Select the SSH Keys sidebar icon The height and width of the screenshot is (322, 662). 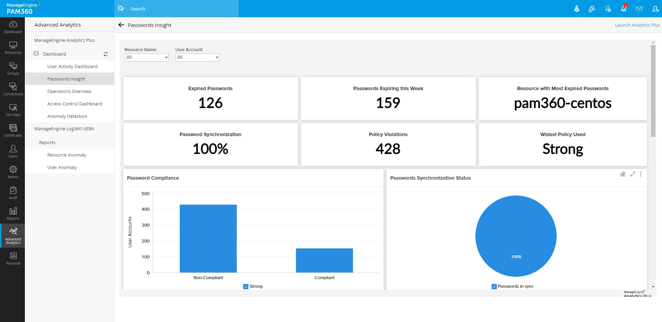[12, 110]
